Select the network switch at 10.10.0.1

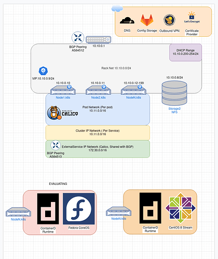(99, 39)
